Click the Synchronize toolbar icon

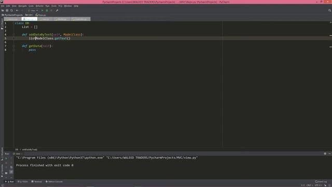(11, 10)
